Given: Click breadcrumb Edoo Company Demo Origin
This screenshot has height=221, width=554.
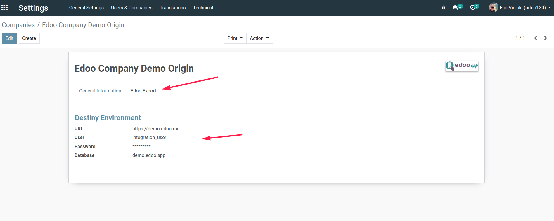Looking at the screenshot, I should pyautogui.click(x=83, y=25).
